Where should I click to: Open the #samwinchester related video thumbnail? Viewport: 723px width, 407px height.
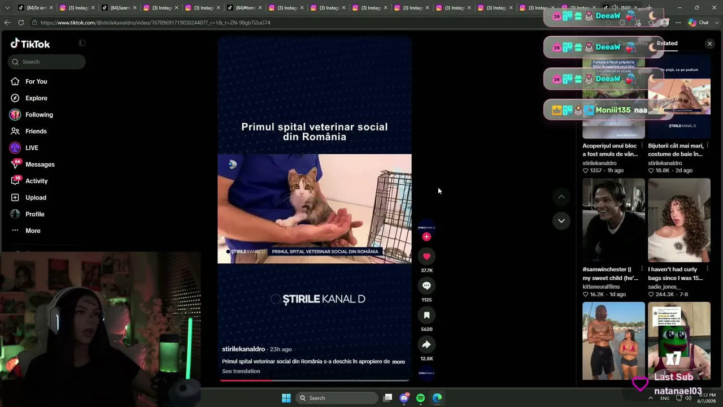[613, 220]
